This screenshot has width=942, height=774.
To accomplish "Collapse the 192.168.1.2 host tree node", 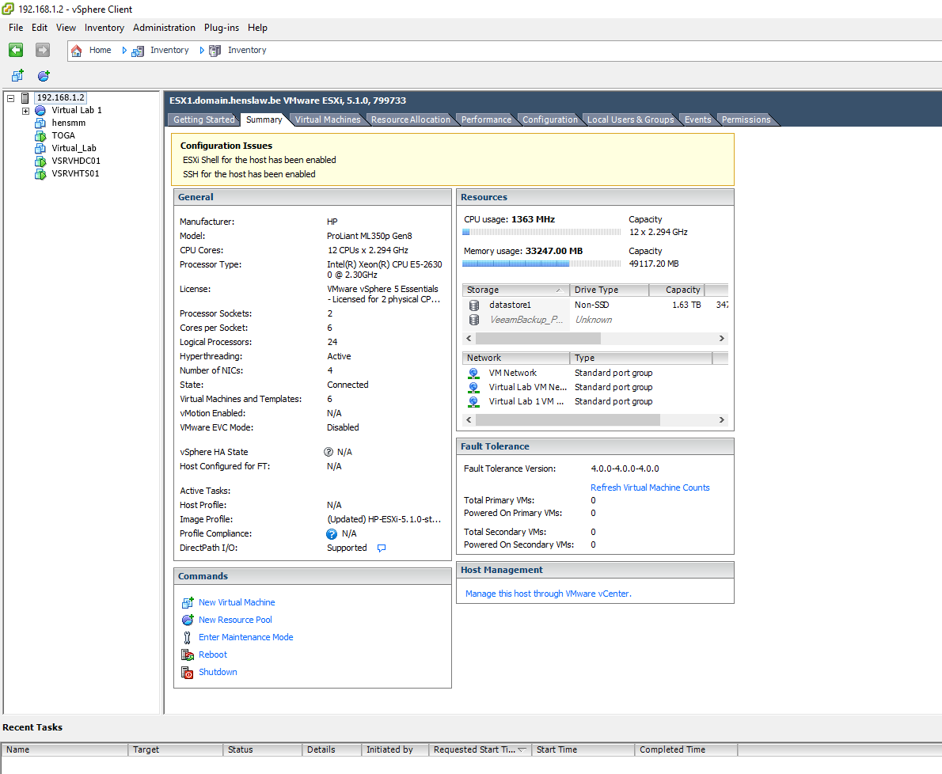I will 10,97.
